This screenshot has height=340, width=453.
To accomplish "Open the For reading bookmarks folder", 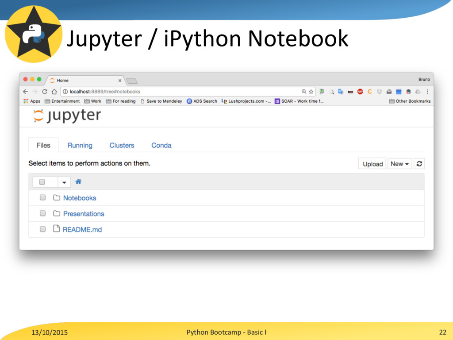I will 121,101.
